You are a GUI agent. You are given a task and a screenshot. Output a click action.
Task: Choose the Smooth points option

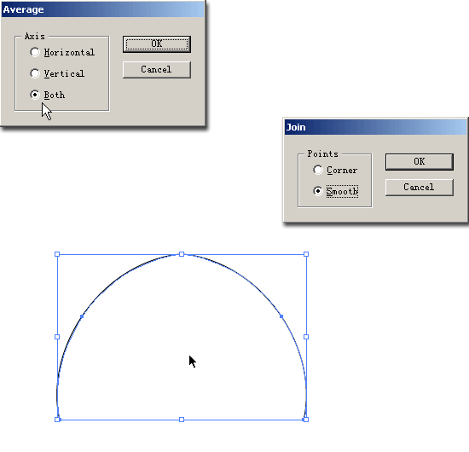(318, 191)
